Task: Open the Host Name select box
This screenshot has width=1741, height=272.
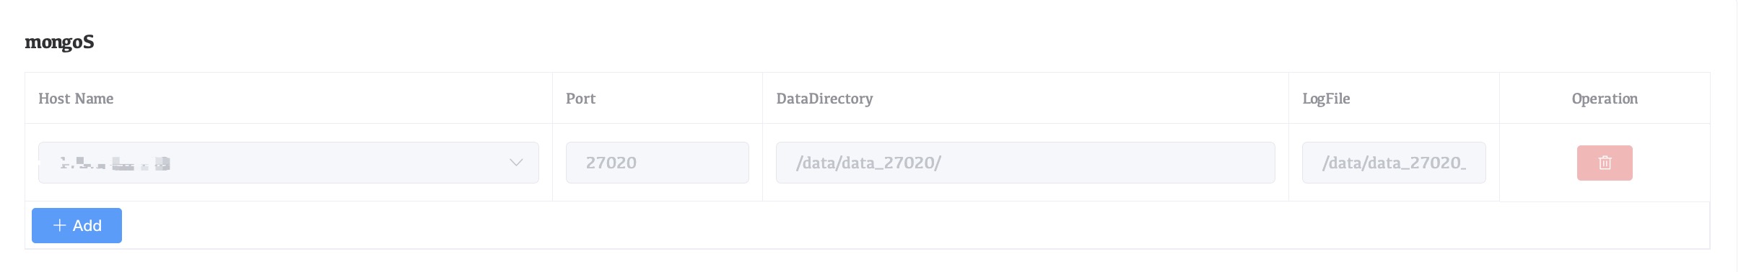Action: (x=289, y=163)
